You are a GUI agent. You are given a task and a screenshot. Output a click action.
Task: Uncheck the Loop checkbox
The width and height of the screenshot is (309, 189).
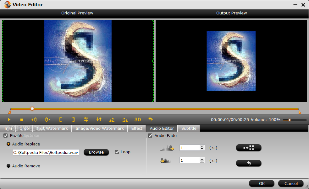(117, 152)
